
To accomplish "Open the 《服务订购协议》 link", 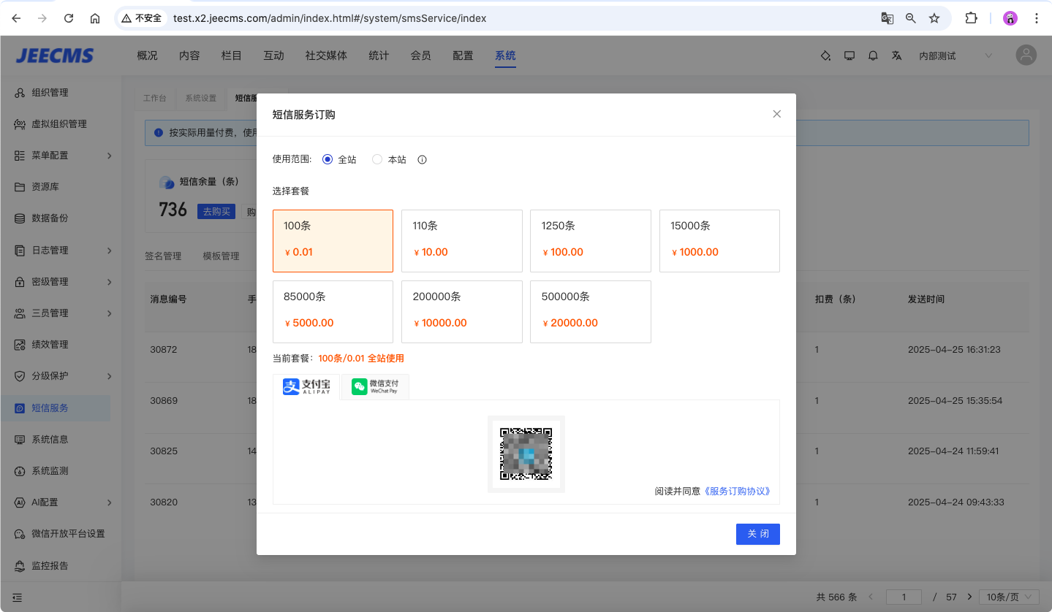I will pos(738,491).
